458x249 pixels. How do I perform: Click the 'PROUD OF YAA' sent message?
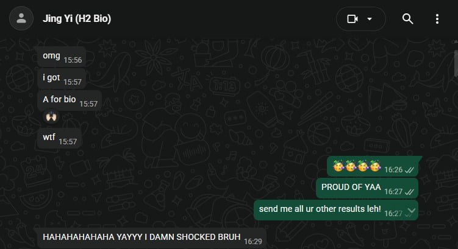(x=367, y=188)
